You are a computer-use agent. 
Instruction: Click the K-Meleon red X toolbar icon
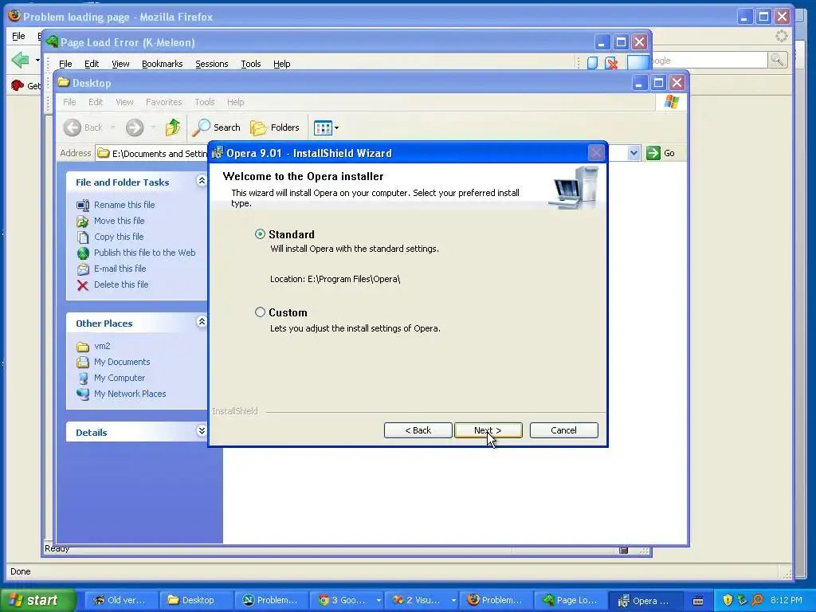click(612, 64)
